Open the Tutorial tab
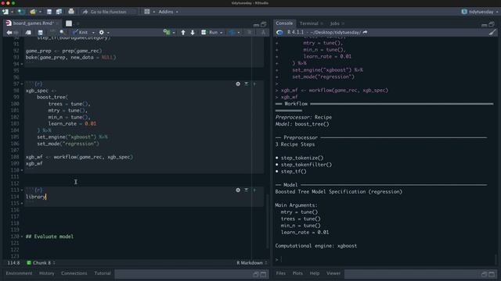Screen dimensions: 501x281 [x=103, y=273]
